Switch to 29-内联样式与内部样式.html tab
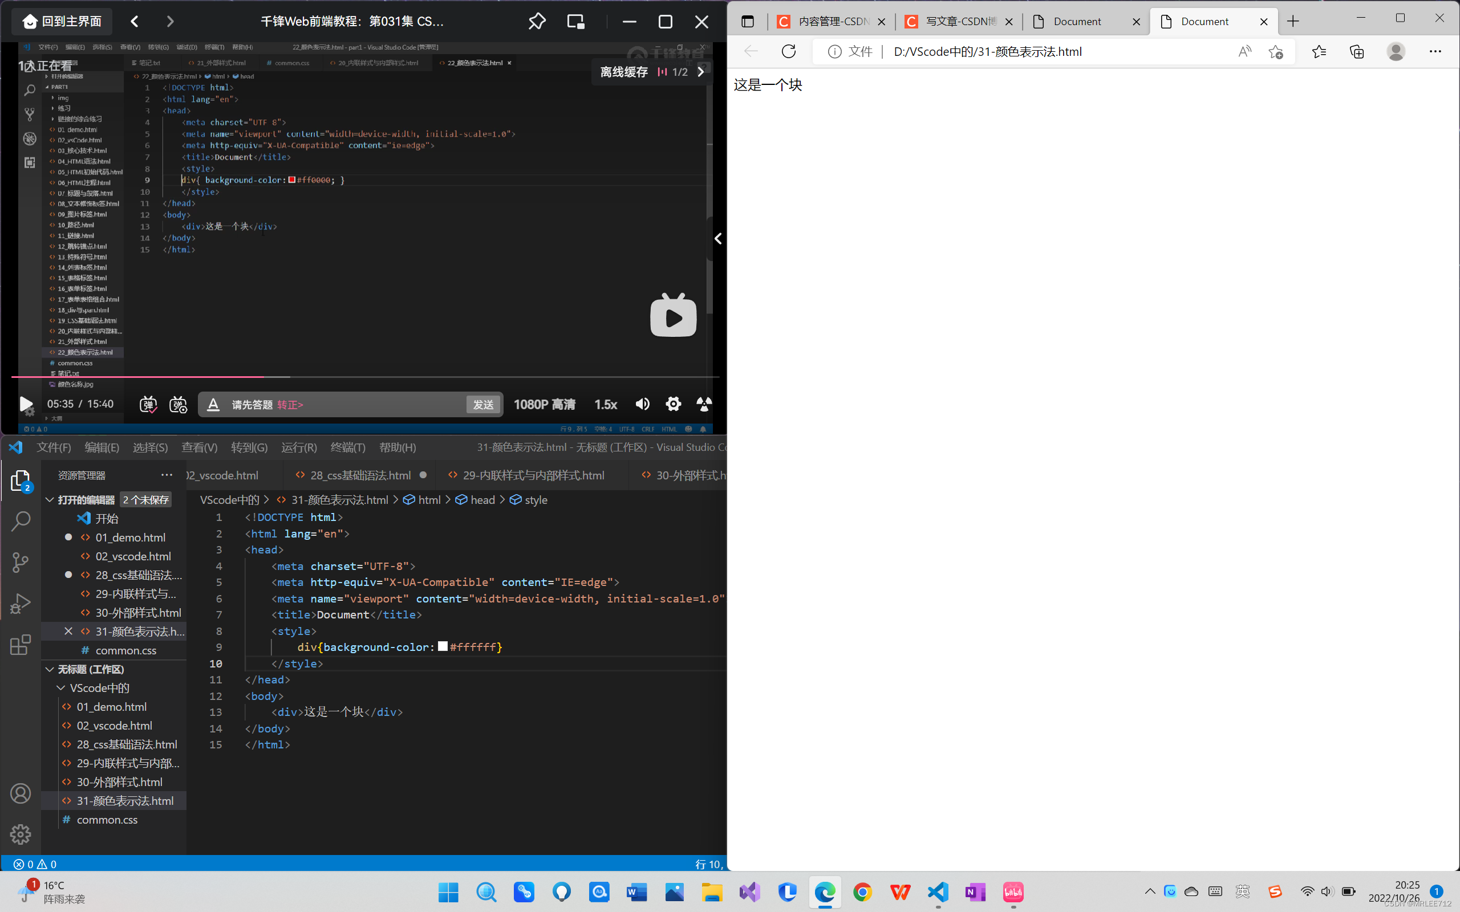This screenshot has height=912, width=1460. (x=533, y=475)
